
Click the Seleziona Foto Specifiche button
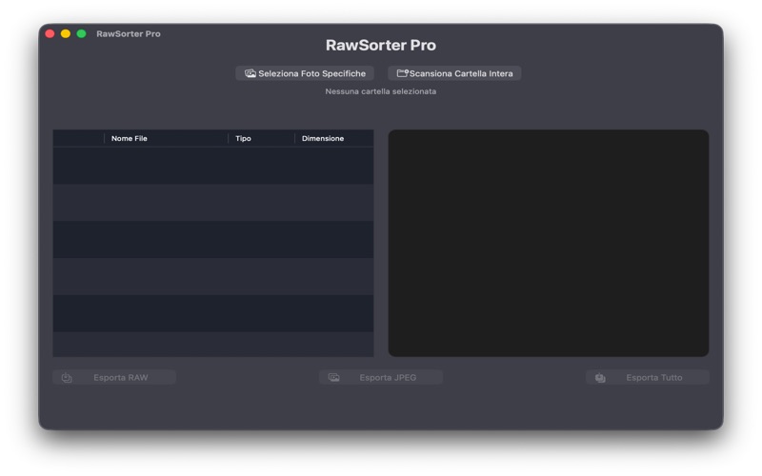click(x=305, y=73)
